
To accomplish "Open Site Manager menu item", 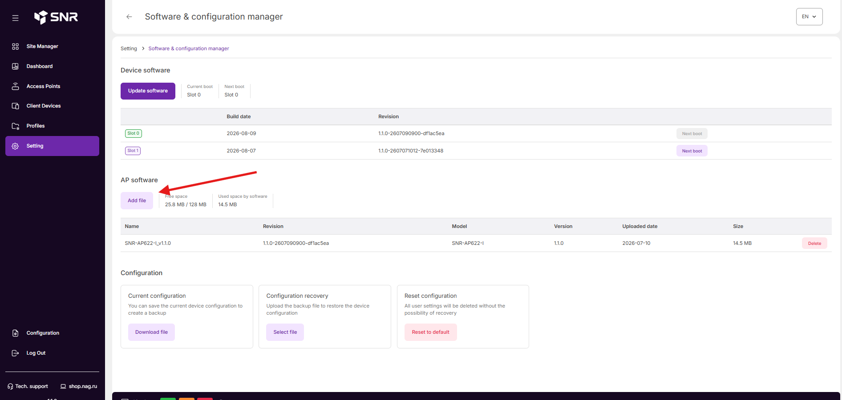I will 52,46.
